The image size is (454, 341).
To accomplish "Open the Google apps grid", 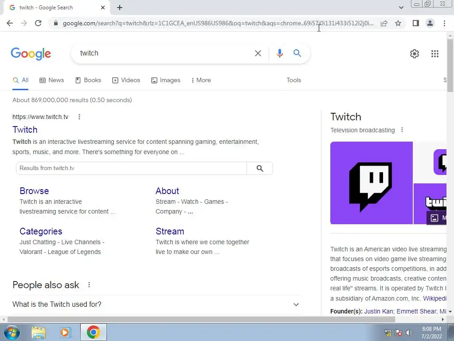I will (435, 54).
